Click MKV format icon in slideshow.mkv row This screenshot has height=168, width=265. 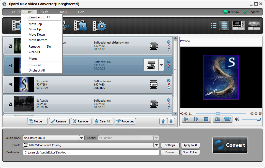tap(153, 46)
